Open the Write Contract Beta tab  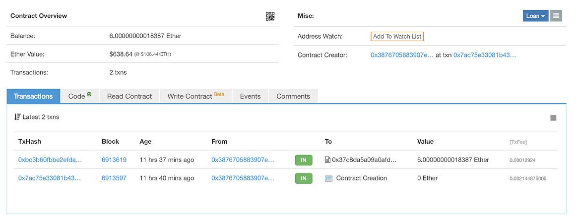pyautogui.click(x=196, y=96)
